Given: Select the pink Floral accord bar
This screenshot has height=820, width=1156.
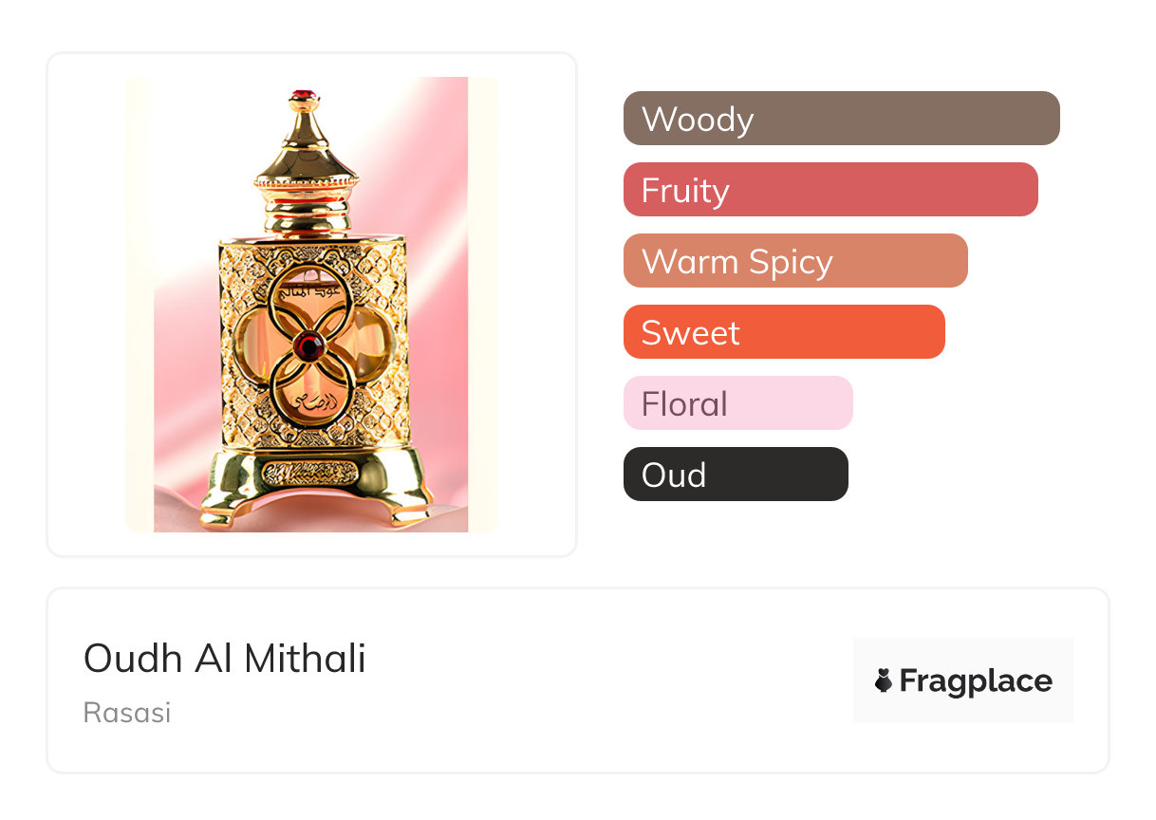Looking at the screenshot, I should click(x=737, y=403).
